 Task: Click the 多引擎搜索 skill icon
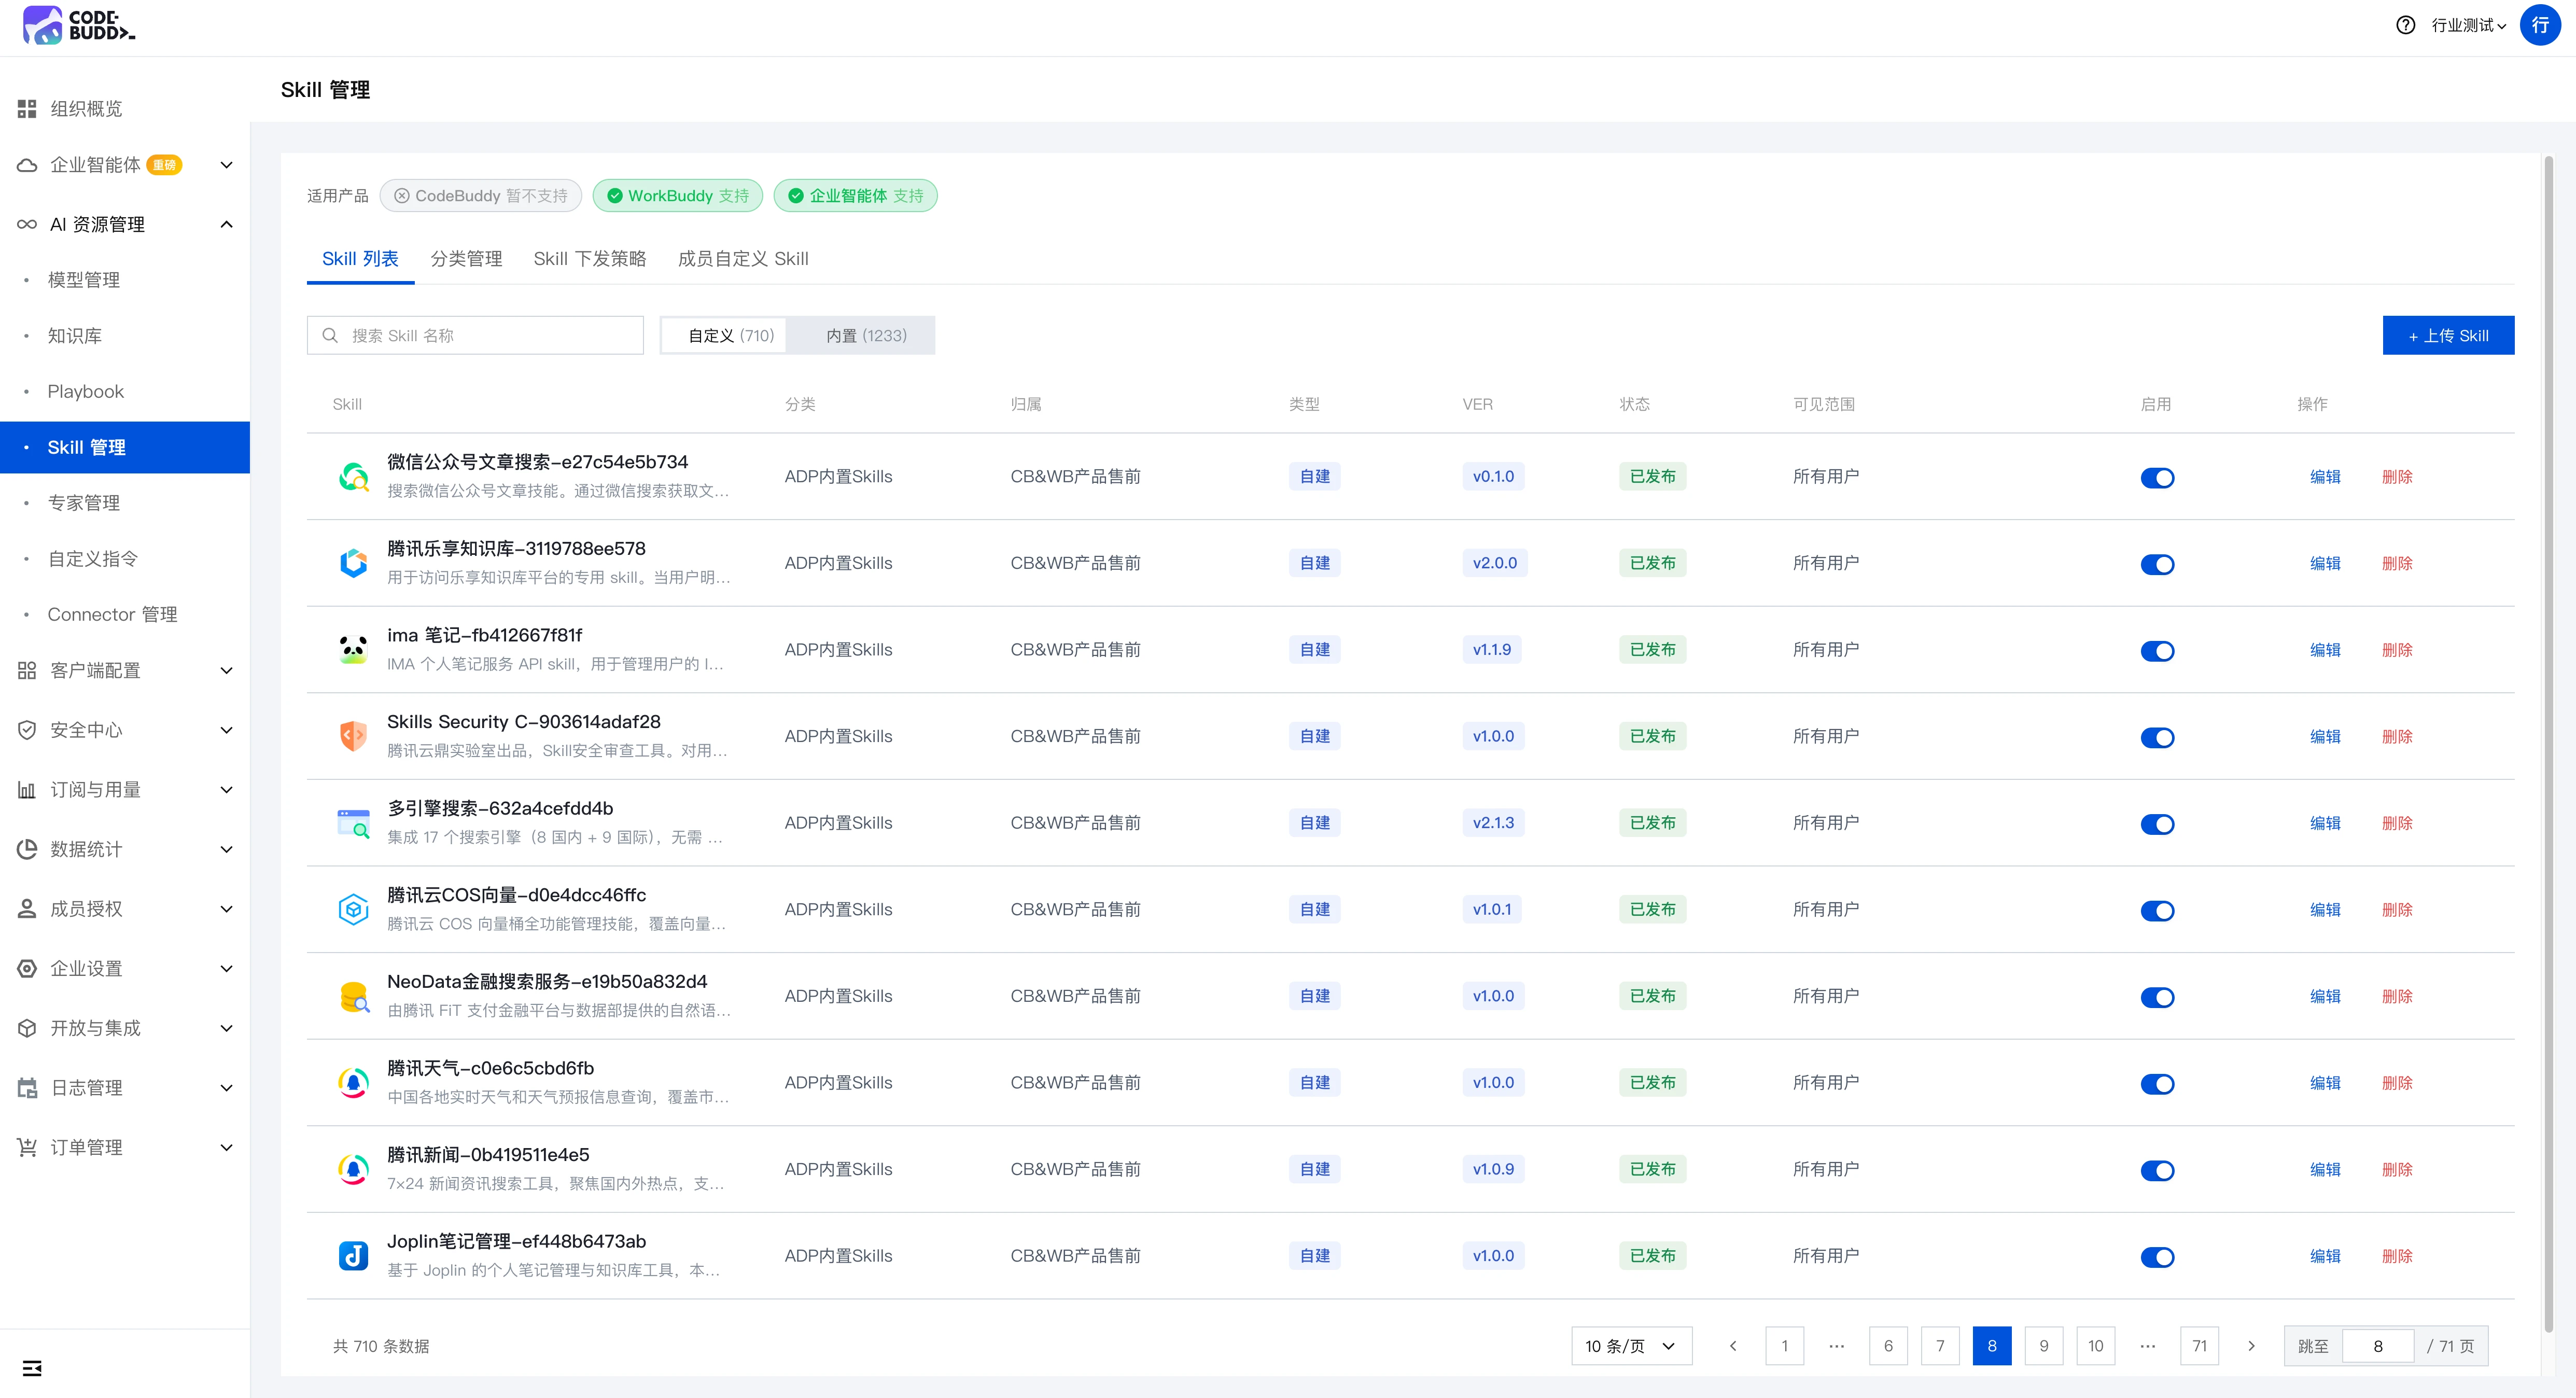click(353, 823)
